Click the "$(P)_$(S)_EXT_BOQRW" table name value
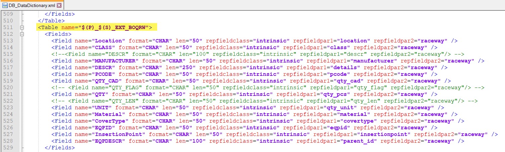This screenshot has width=505, height=152. coord(113,27)
